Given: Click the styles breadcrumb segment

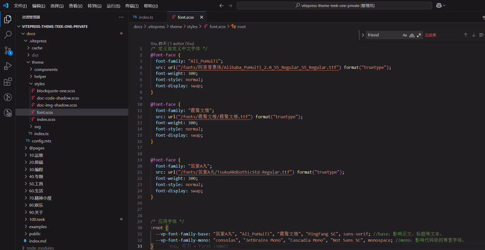Looking at the screenshot, I should click(x=192, y=27).
